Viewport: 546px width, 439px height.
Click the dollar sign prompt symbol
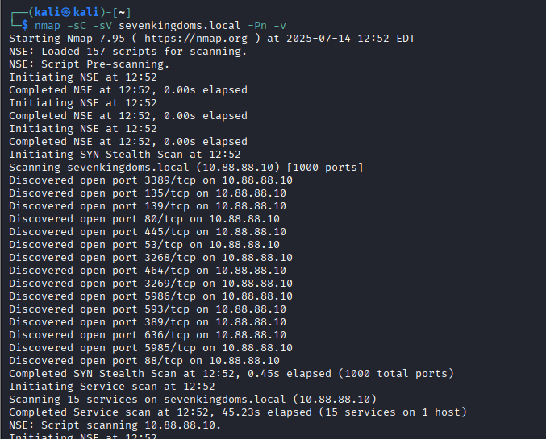pyautogui.click(x=25, y=25)
